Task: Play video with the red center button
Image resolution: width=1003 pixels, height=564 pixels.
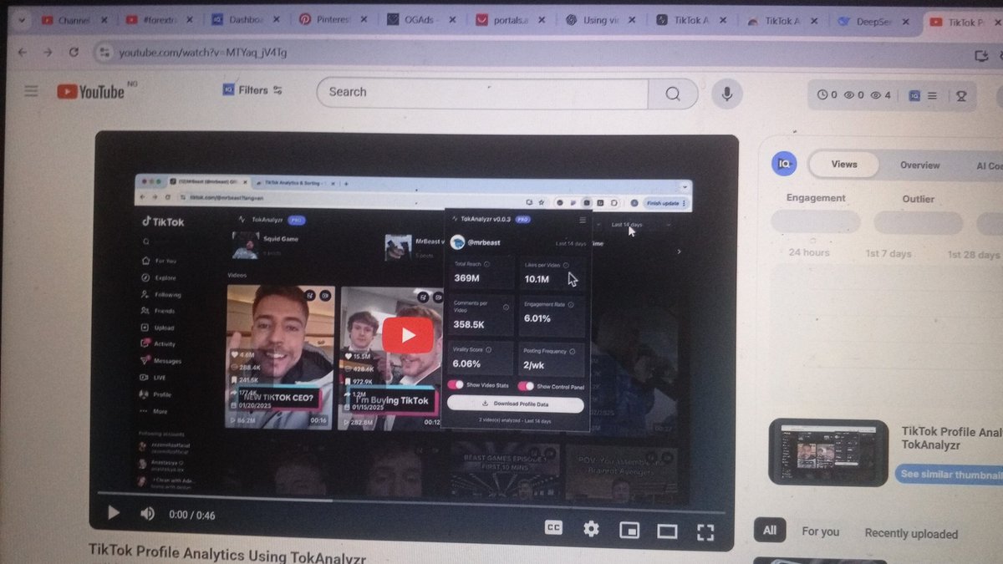Action: coord(408,335)
